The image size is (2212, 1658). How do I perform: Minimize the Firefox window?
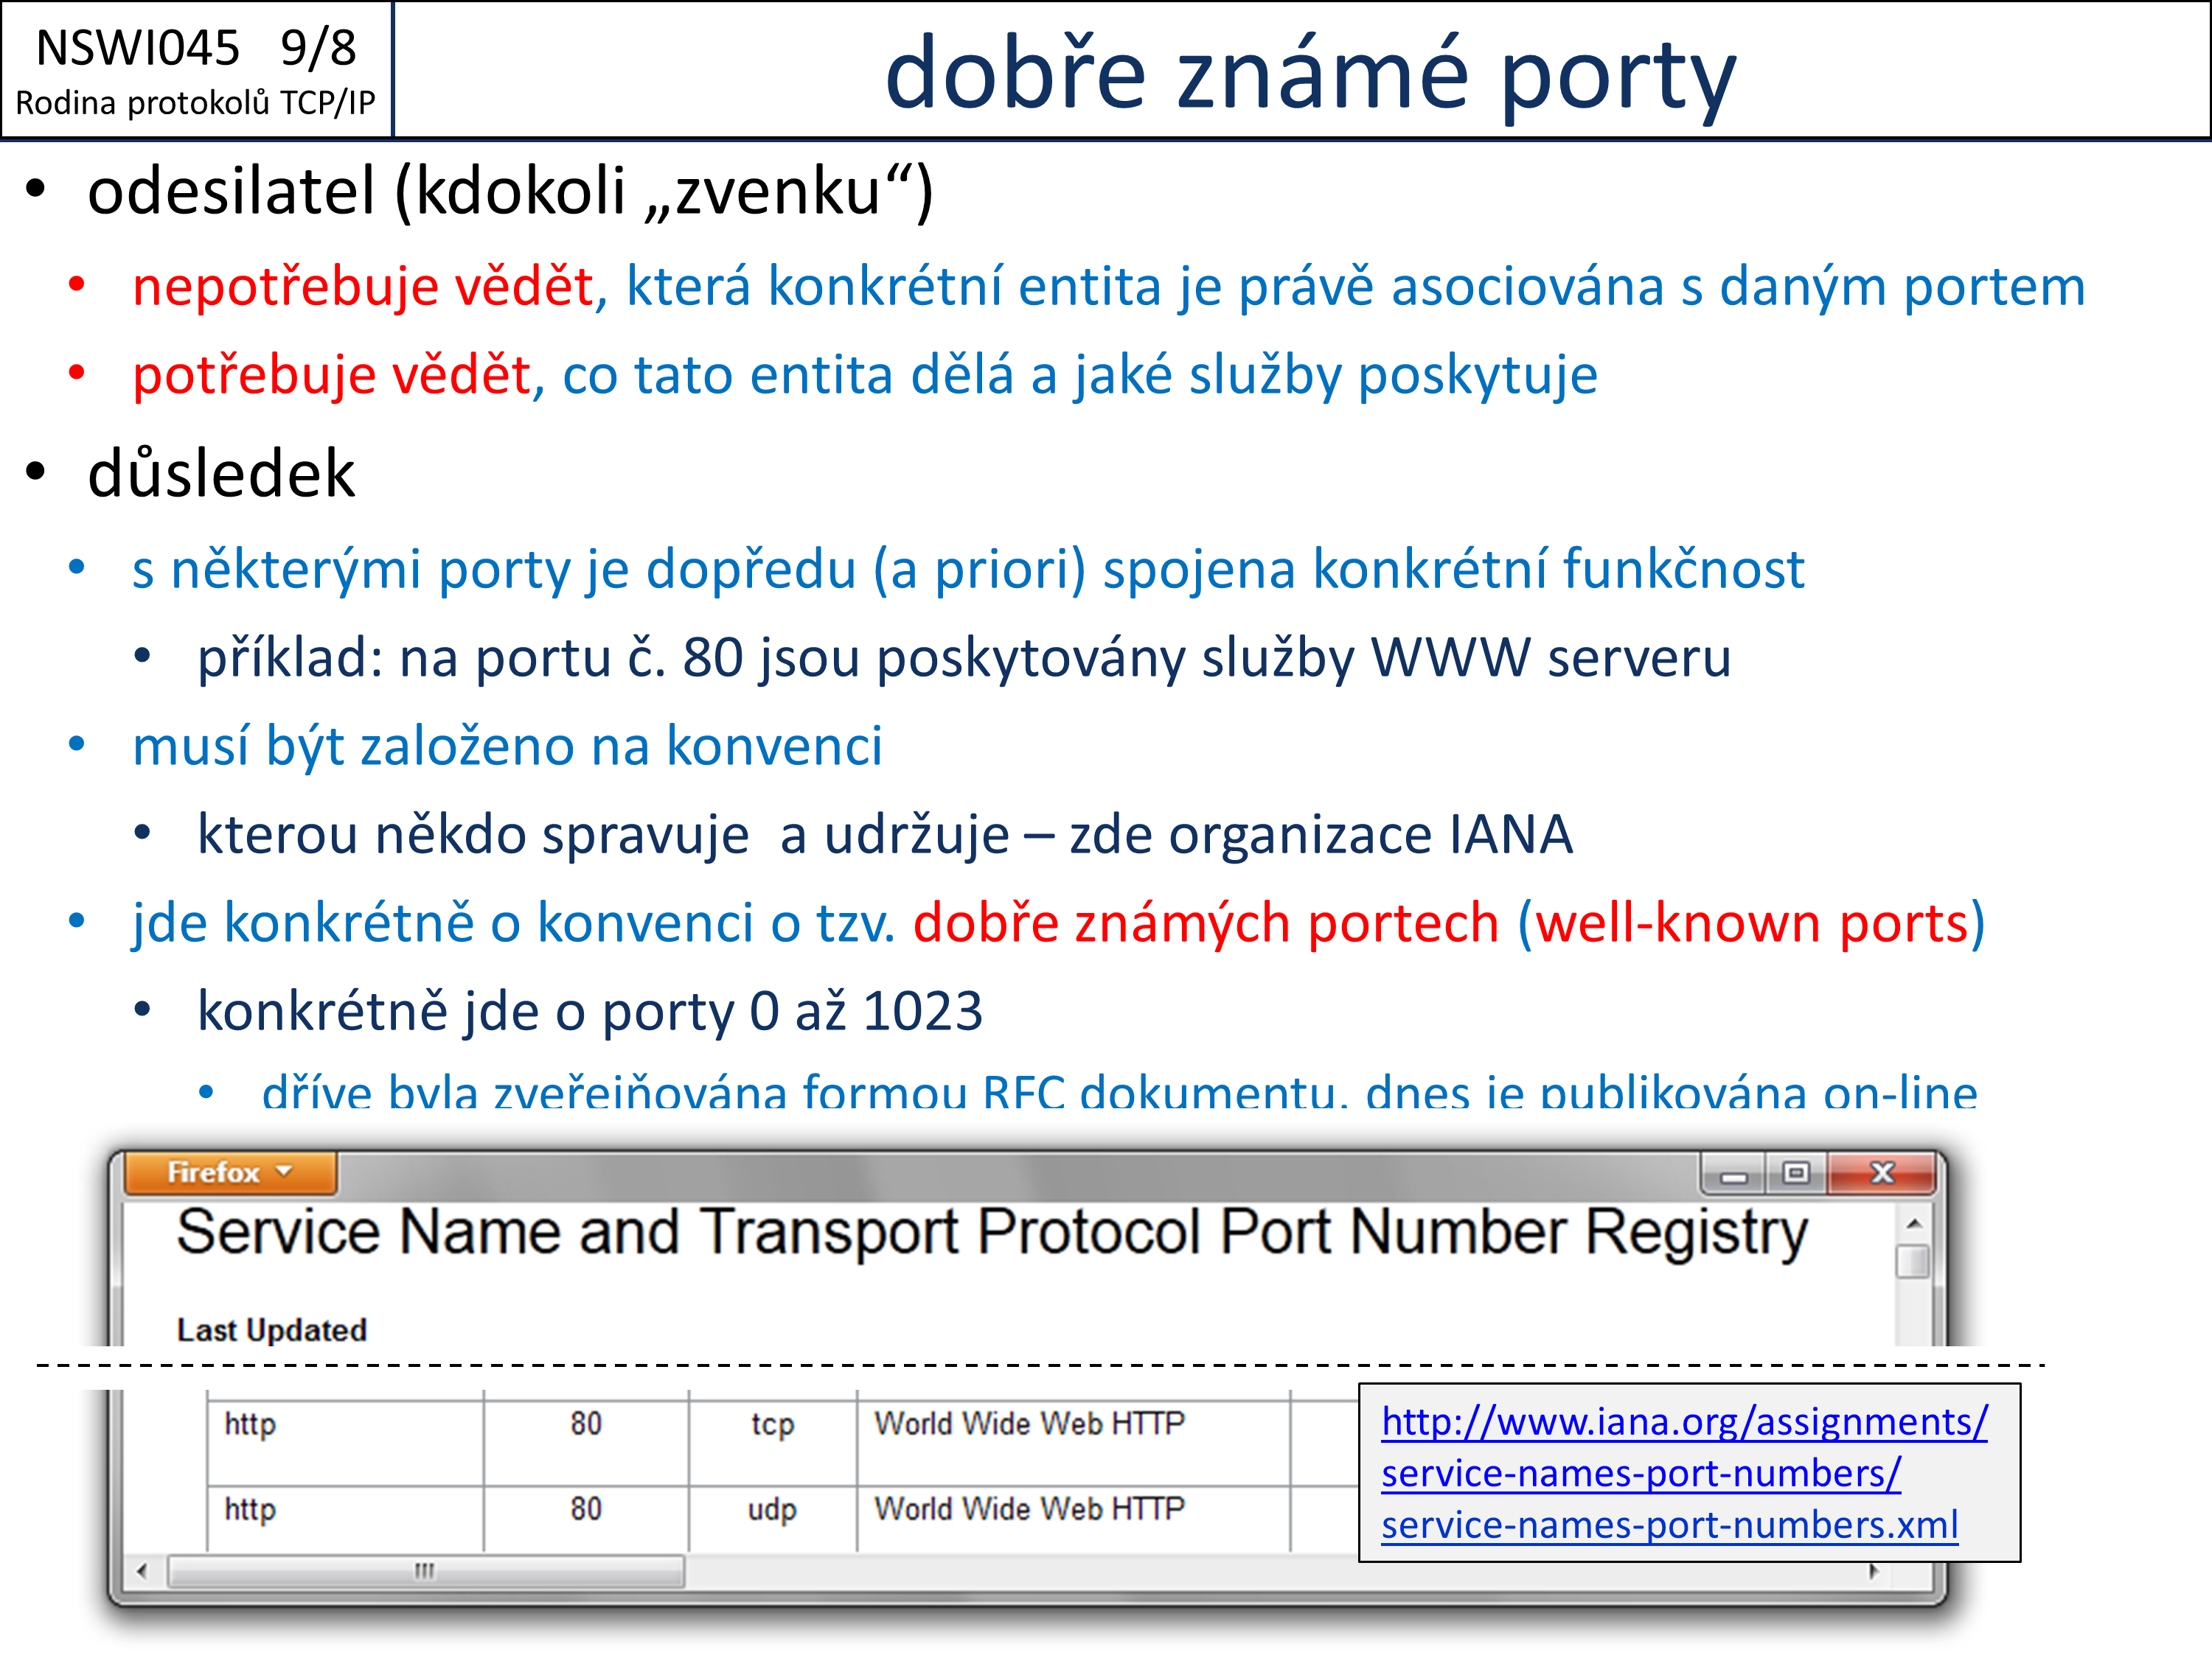(x=1733, y=1173)
